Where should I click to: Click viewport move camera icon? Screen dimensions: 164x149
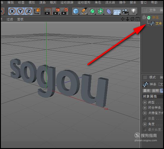pyautogui.click(x=123, y=19)
